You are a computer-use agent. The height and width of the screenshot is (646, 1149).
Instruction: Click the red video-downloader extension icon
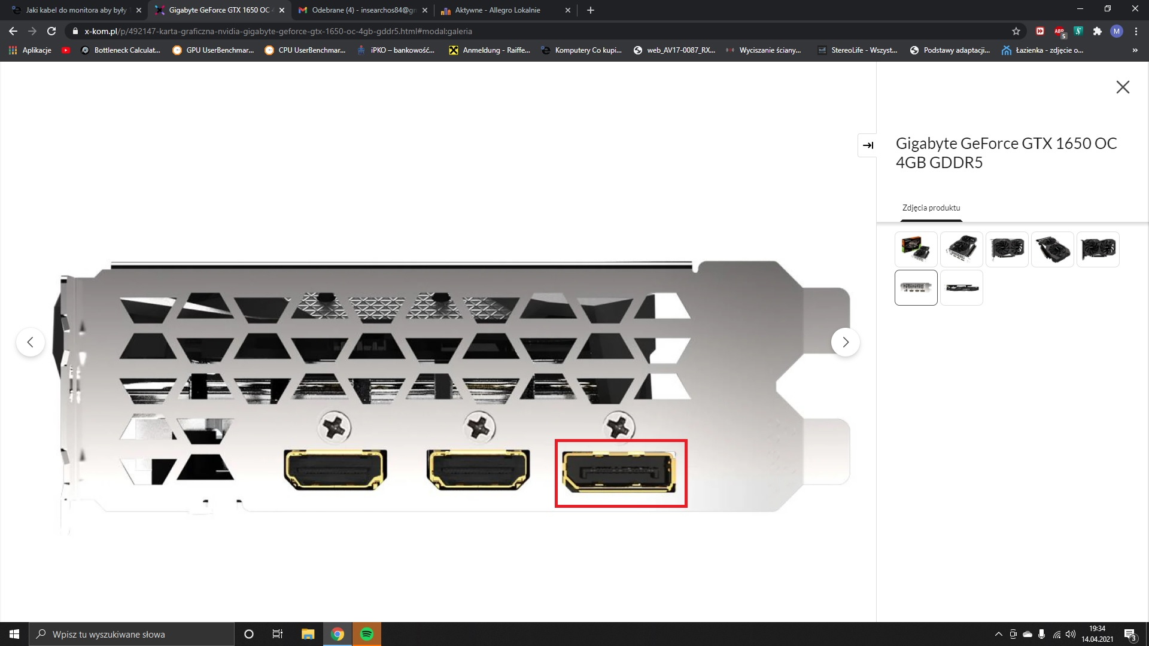[x=1039, y=31]
